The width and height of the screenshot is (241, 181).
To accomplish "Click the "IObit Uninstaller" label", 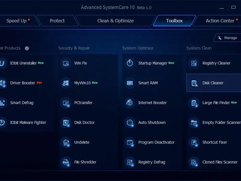I will tap(23, 63).
